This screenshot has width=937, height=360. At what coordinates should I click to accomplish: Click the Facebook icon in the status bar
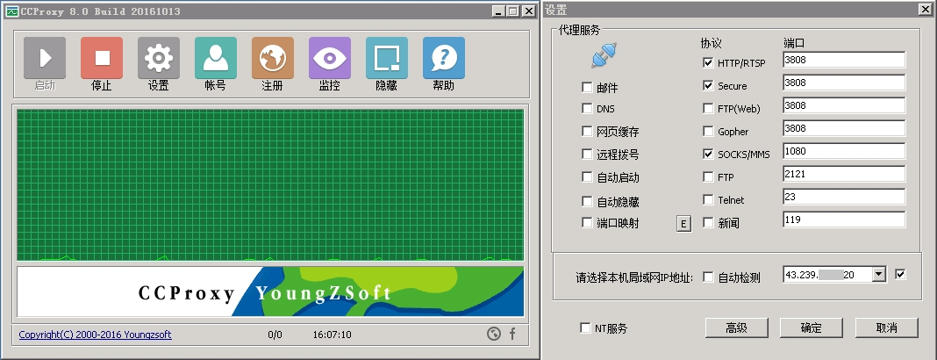pos(512,335)
